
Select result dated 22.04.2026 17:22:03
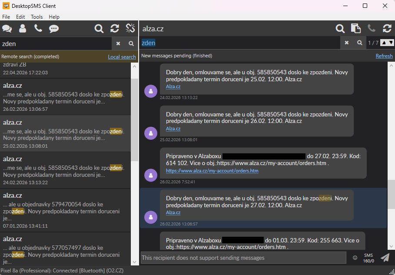pos(65,70)
